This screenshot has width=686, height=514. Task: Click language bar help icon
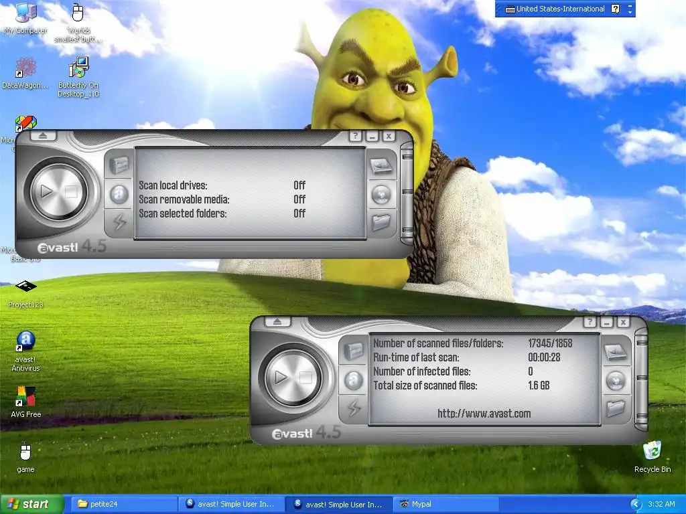616,9
